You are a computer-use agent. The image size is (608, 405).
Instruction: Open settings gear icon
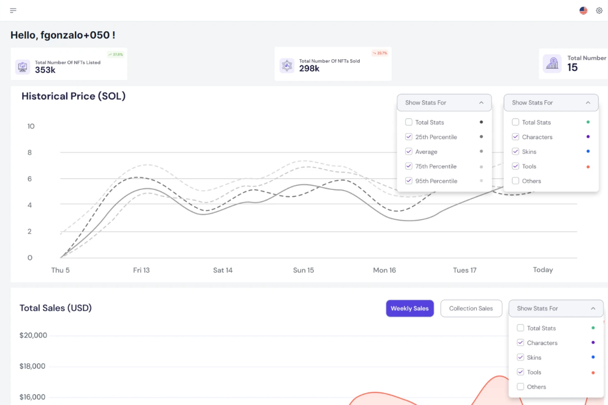coord(599,11)
